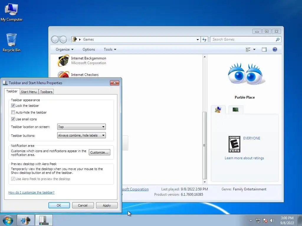Expand the view options dropdown arrow
The width and height of the screenshot is (302, 226).
254,49
